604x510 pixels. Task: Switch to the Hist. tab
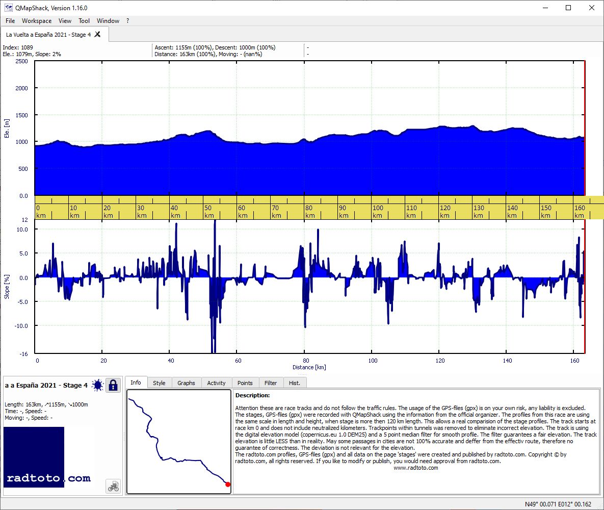[295, 383]
